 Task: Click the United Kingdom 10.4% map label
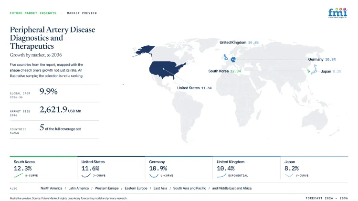point(239,42)
